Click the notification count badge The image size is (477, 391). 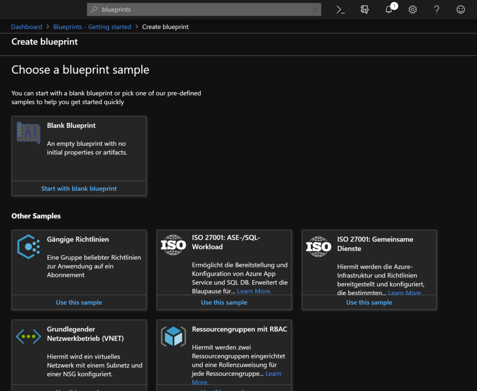[x=394, y=6]
